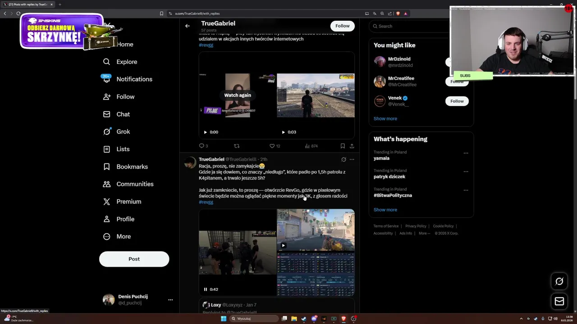
Task: Reload the page in the browser
Action: pyautogui.click(x=18, y=13)
